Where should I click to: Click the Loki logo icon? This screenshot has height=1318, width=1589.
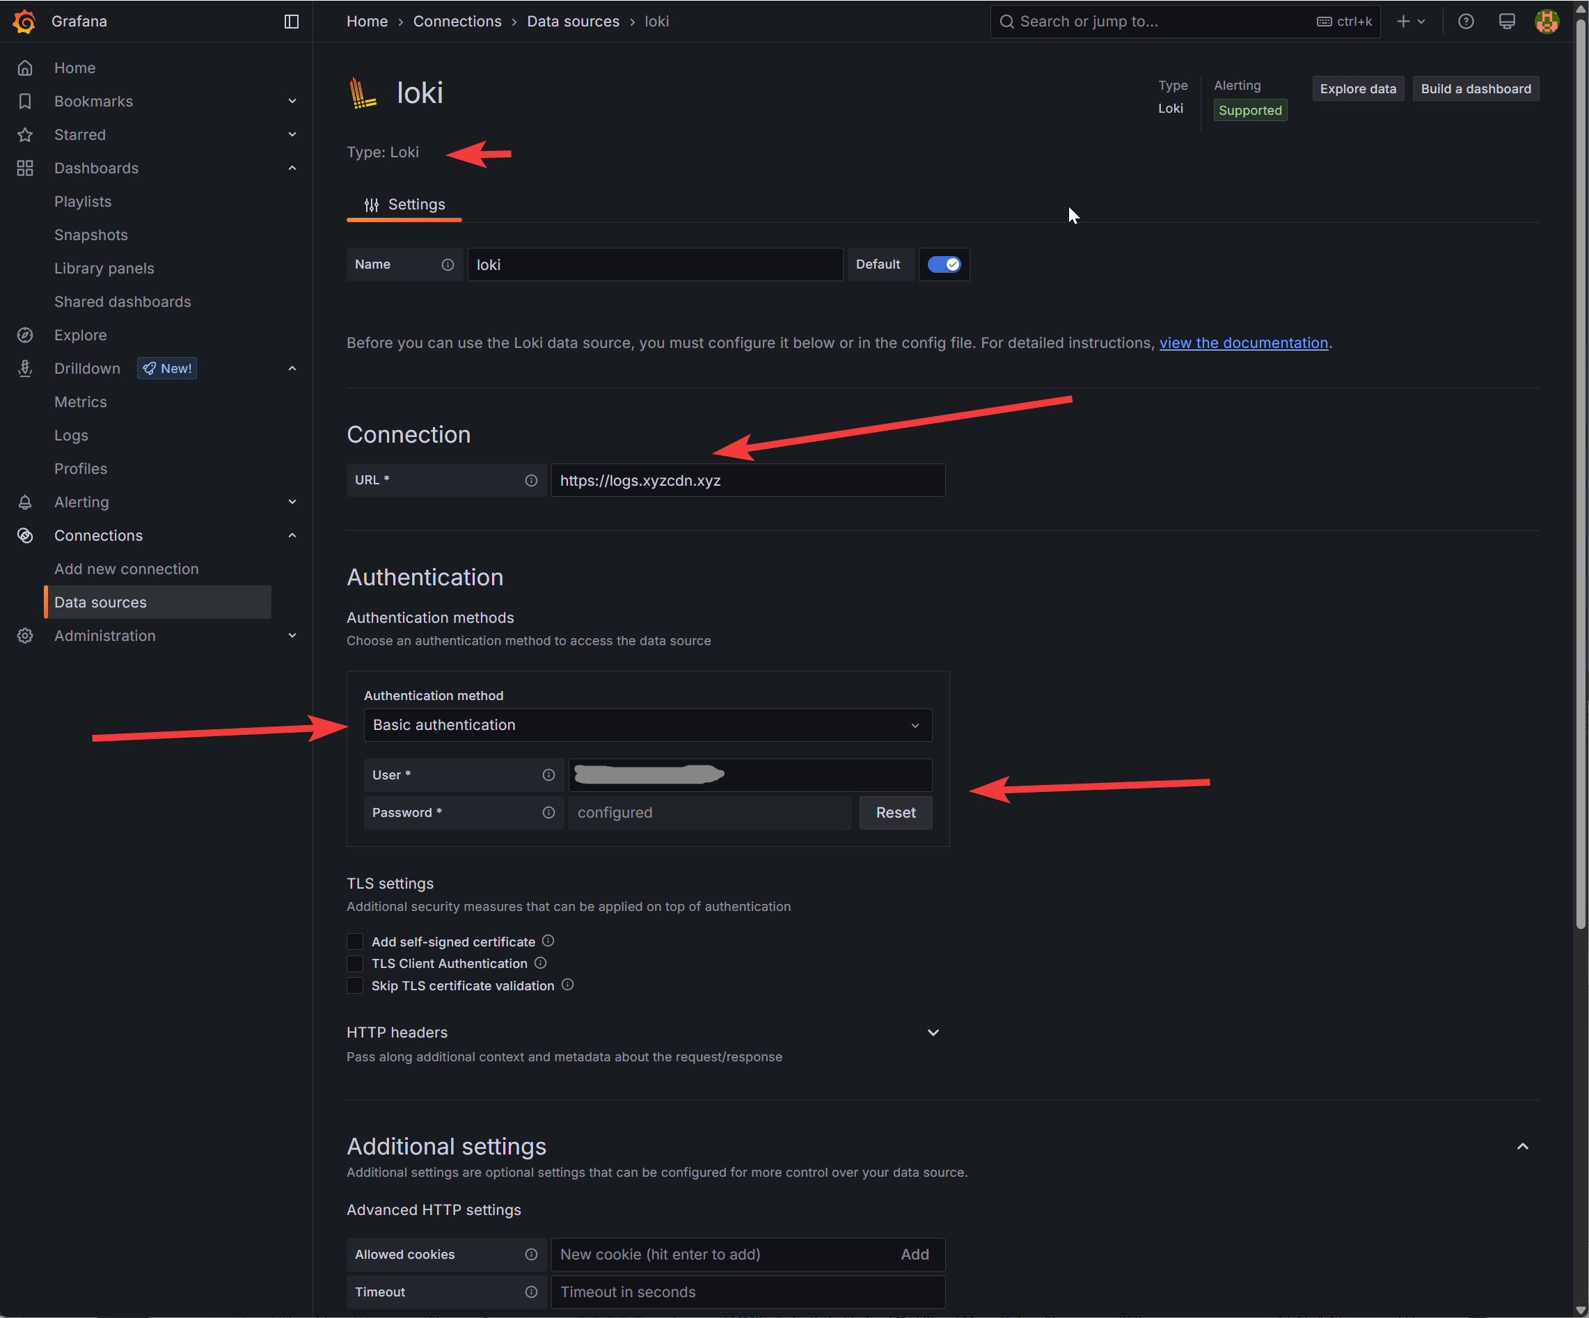[363, 93]
